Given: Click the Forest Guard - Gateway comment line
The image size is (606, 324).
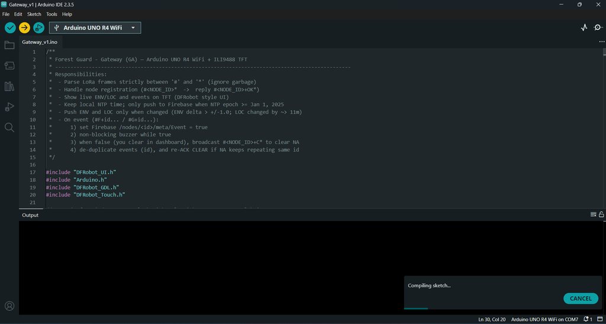Looking at the screenshot, I should click(x=148, y=60).
